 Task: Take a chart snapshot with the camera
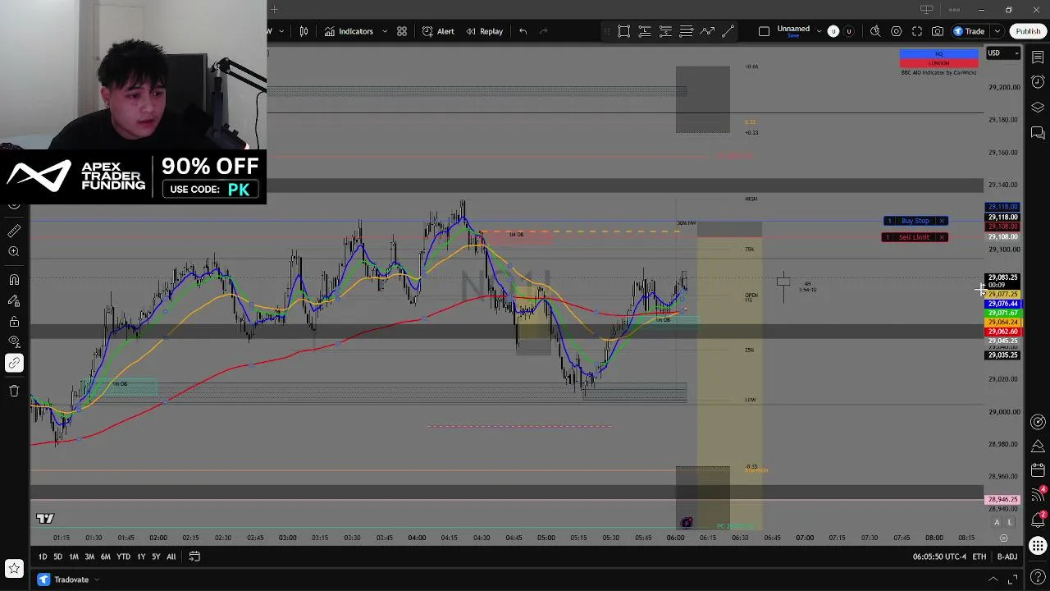(938, 31)
